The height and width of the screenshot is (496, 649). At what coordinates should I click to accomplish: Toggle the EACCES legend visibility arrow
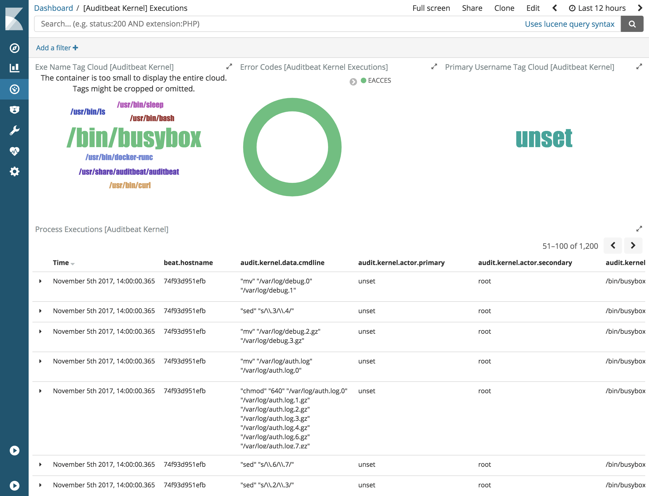tap(353, 82)
